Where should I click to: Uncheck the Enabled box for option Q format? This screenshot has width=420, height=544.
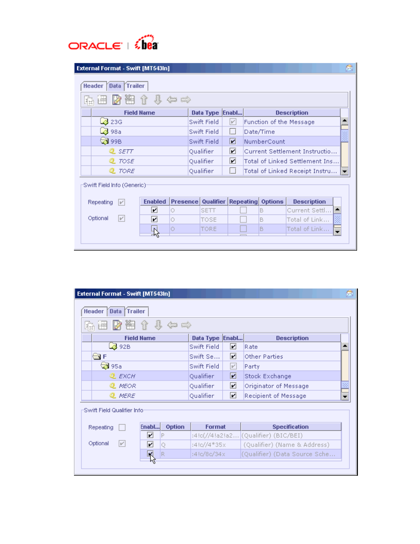point(150,444)
